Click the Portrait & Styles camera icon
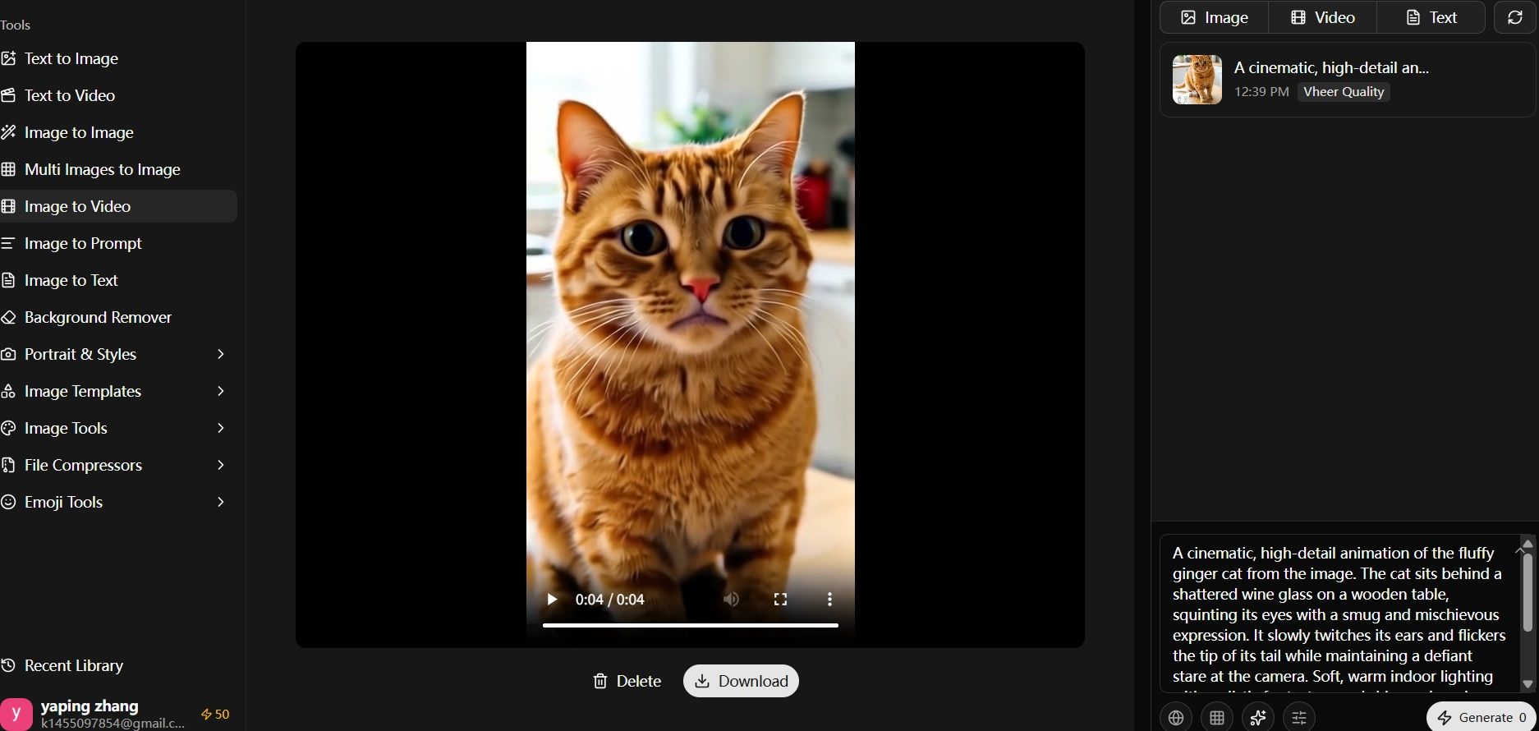Viewport: 1539px width, 731px height. (x=8, y=354)
